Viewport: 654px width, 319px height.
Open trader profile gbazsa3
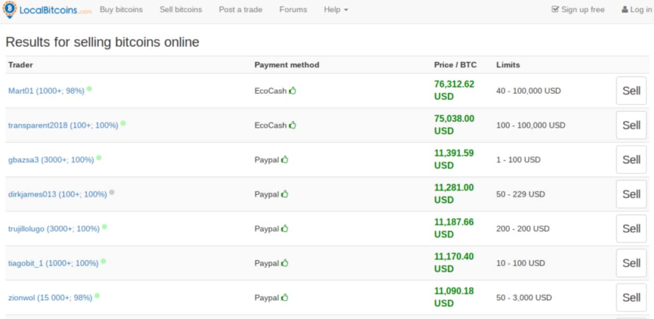[51, 160]
